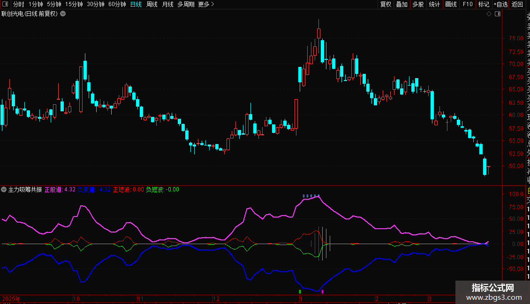Click the diamond icon above price axis
The width and height of the screenshot is (530, 304).
pyautogui.click(x=489, y=14)
